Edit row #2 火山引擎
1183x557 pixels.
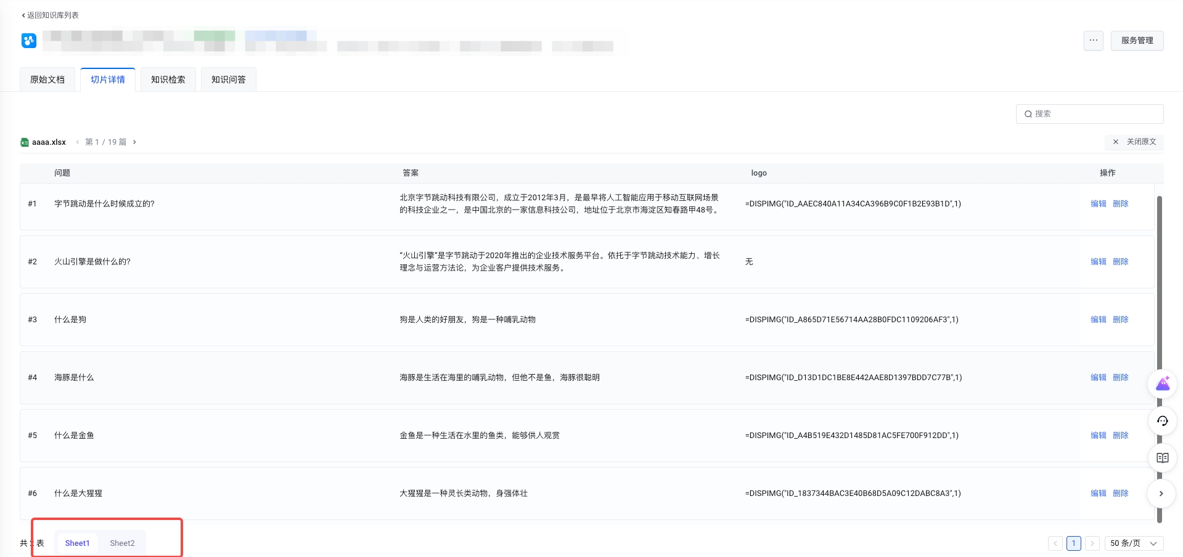(x=1098, y=262)
